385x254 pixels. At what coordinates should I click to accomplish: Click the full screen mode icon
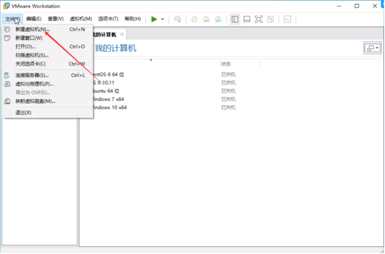click(259, 19)
